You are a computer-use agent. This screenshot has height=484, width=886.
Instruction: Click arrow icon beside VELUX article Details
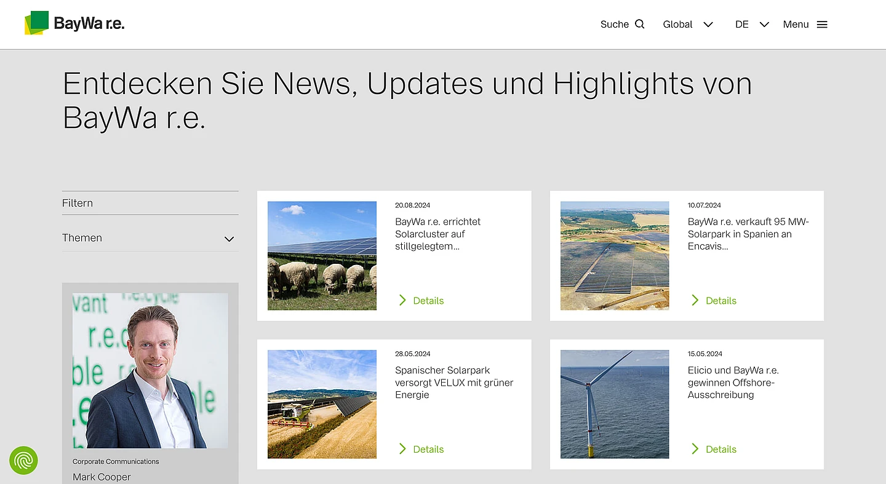pos(402,449)
